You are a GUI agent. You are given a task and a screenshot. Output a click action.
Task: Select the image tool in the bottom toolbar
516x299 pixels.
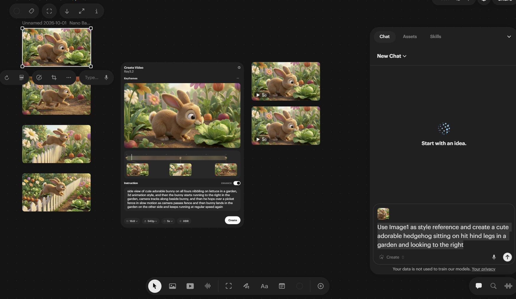[172, 286]
